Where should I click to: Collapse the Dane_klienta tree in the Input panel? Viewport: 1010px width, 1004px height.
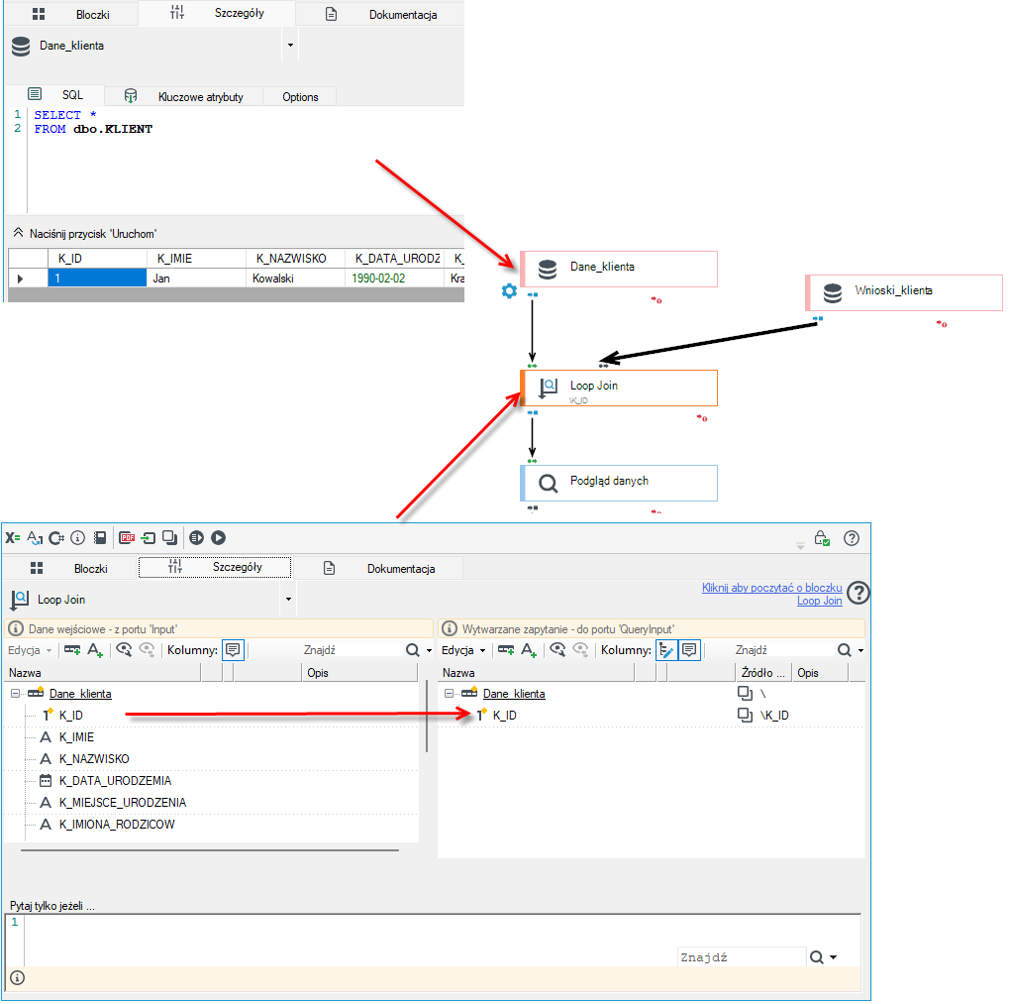coord(15,693)
